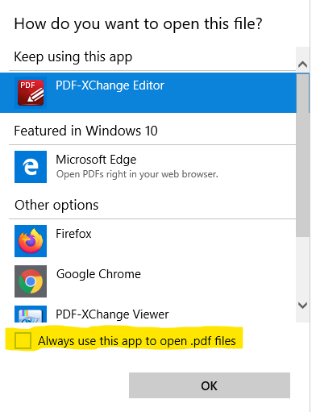Click the scrollbar track below the thumb
The width and height of the screenshot is (316, 412).
(303, 266)
